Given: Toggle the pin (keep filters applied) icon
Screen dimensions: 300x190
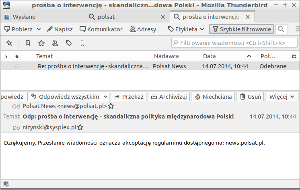Looking at the screenshot, I should [9, 43].
